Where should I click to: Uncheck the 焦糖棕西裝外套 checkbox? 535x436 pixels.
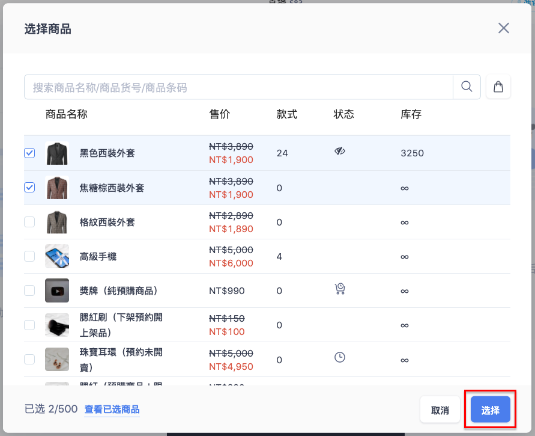pos(29,187)
